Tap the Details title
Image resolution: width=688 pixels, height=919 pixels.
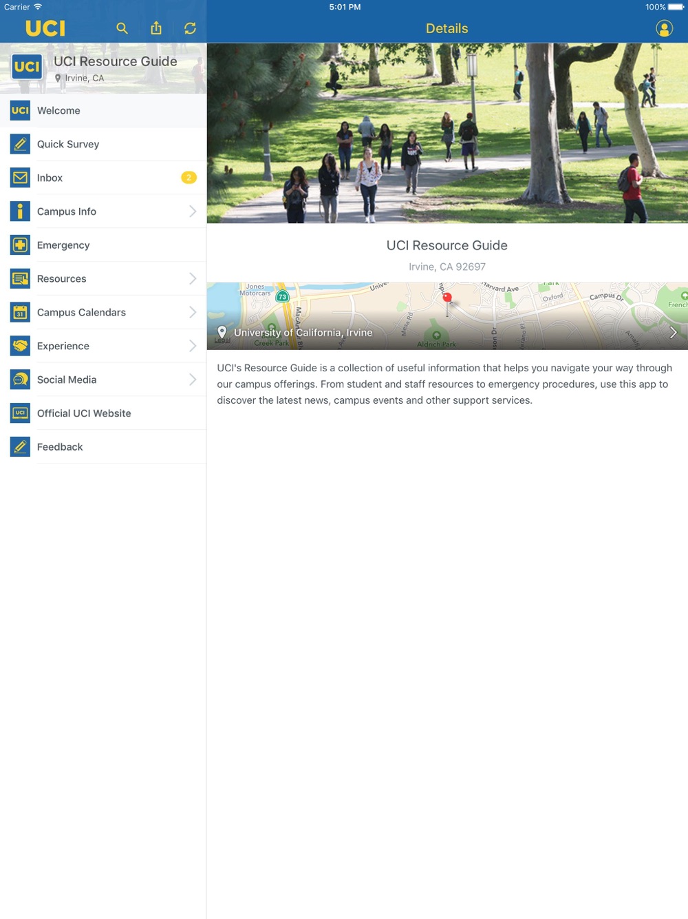447,28
